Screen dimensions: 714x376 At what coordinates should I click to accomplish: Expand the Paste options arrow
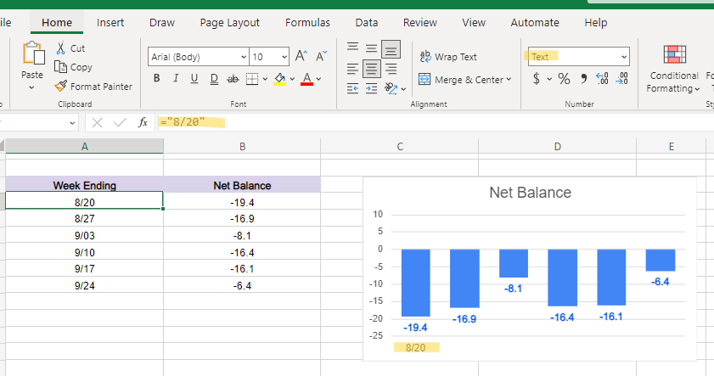31,87
